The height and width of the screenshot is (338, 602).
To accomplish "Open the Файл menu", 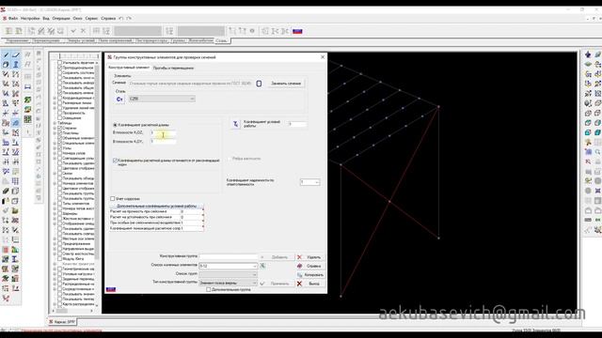I will [x=12, y=18].
